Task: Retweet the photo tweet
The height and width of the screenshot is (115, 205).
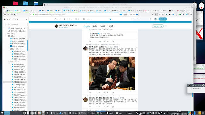Action: [x=97, y=92]
